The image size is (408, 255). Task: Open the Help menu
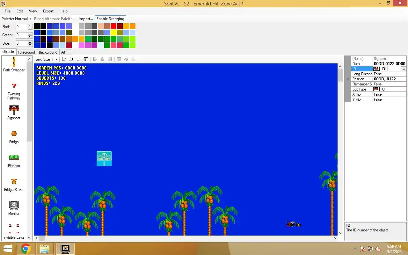pos(63,11)
